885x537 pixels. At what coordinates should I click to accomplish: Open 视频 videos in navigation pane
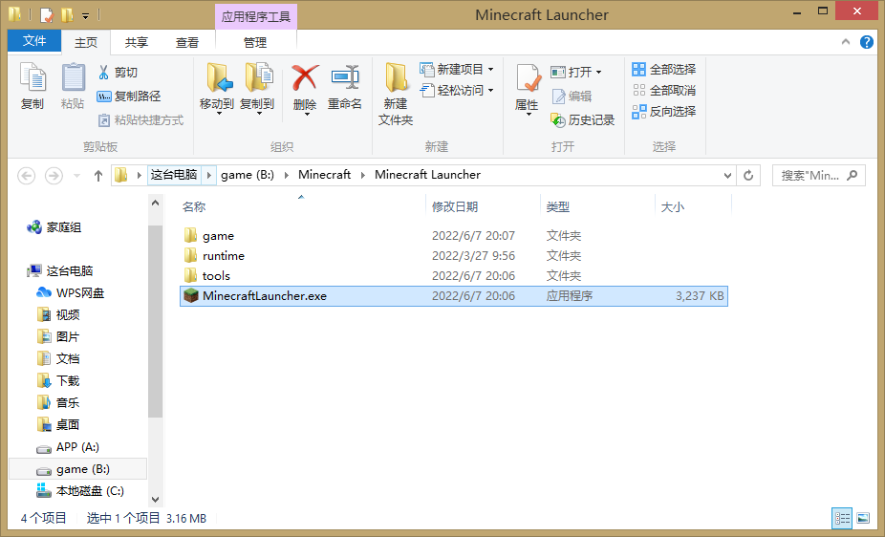[58, 314]
